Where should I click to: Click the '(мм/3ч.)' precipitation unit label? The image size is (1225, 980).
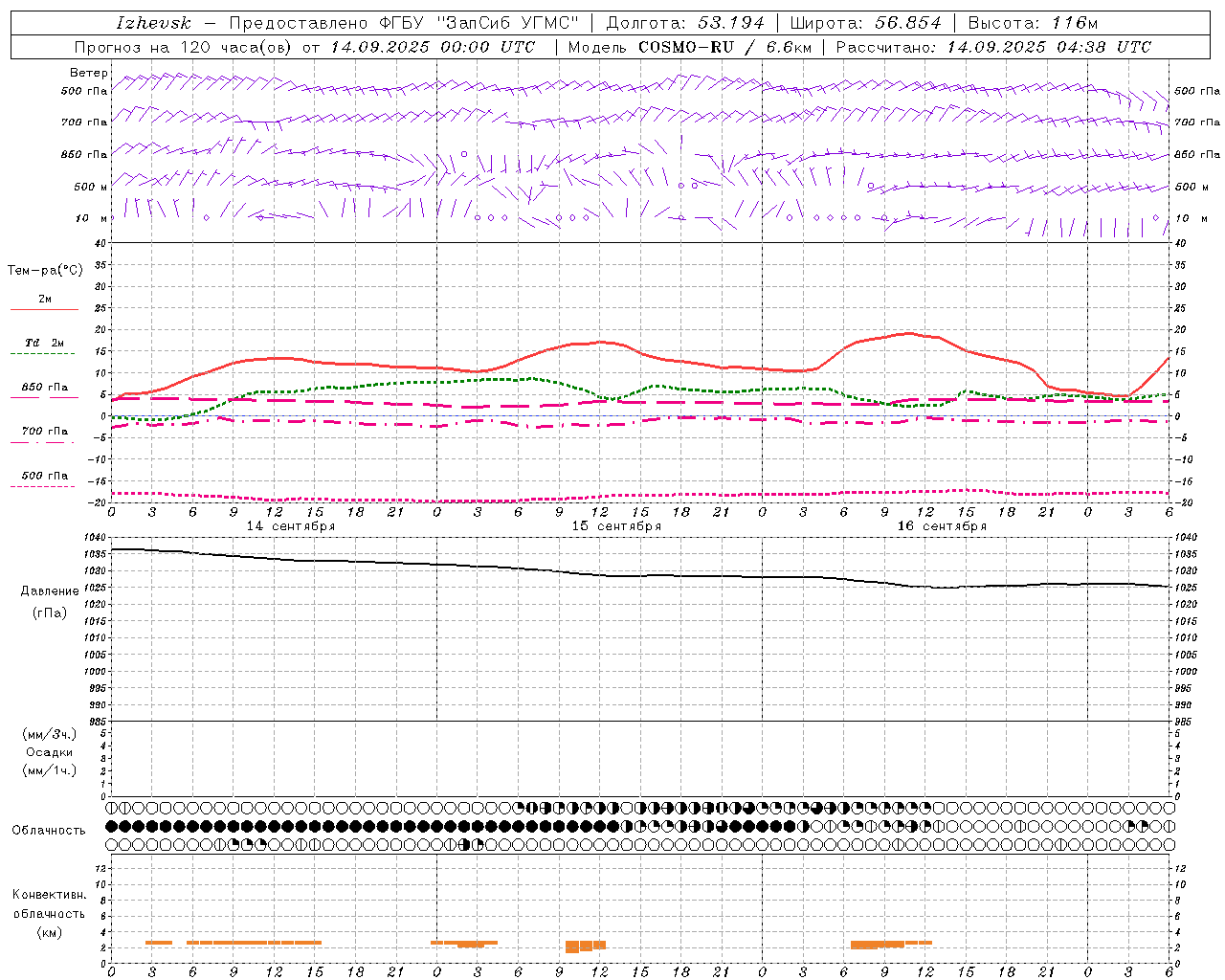(50, 734)
